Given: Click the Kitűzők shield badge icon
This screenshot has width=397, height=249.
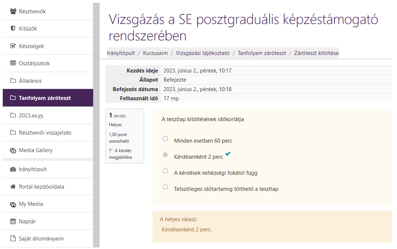Looking at the screenshot, I should pyautogui.click(x=13, y=29).
